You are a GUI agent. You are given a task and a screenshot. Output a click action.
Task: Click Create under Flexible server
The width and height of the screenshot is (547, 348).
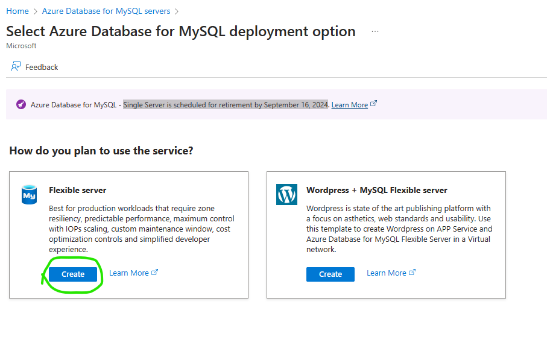coord(72,274)
